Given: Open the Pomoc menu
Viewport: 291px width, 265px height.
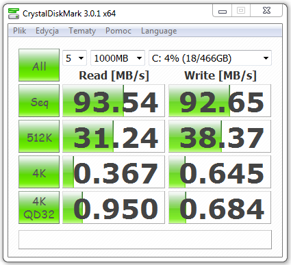Looking at the screenshot, I should point(118,31).
